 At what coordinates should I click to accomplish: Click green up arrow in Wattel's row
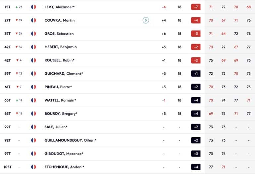[17, 100]
